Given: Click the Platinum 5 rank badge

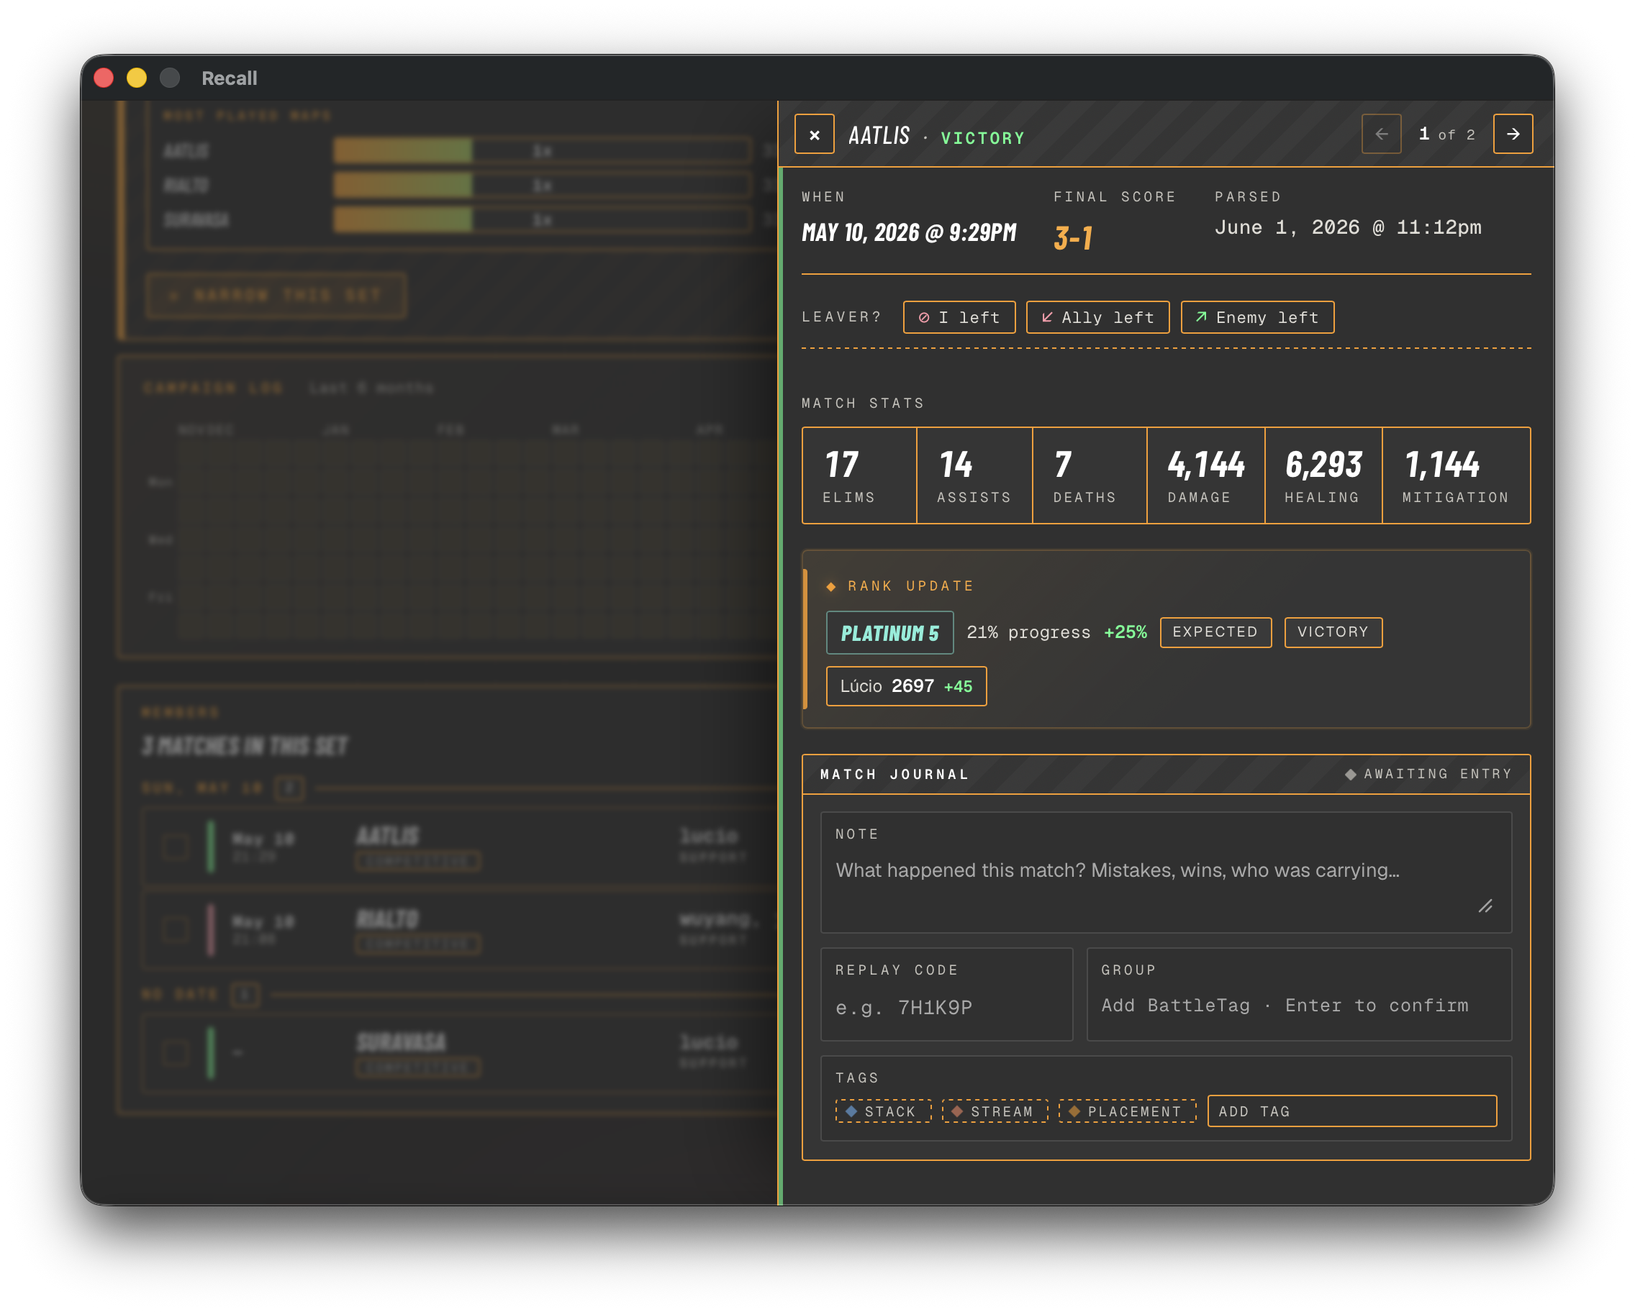Looking at the screenshot, I should pyautogui.click(x=889, y=633).
